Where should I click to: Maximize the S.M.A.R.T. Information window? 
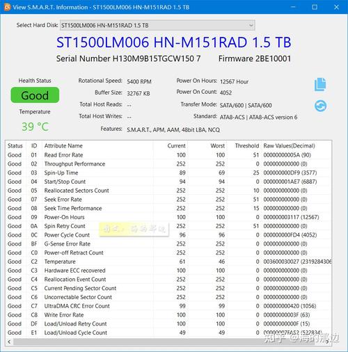tap(315, 7)
